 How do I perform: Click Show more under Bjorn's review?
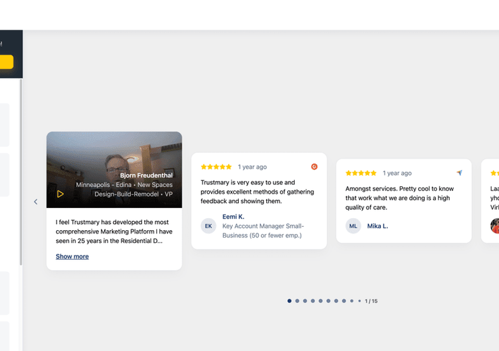tap(72, 256)
